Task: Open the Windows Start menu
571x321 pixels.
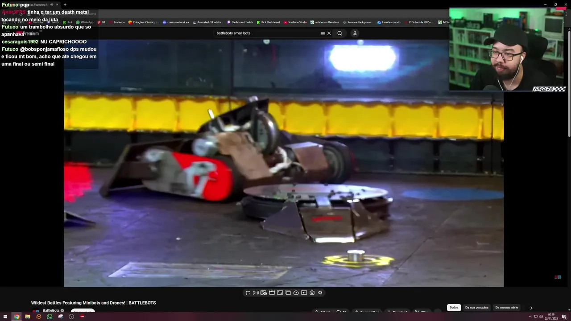Action: pyautogui.click(x=5, y=317)
